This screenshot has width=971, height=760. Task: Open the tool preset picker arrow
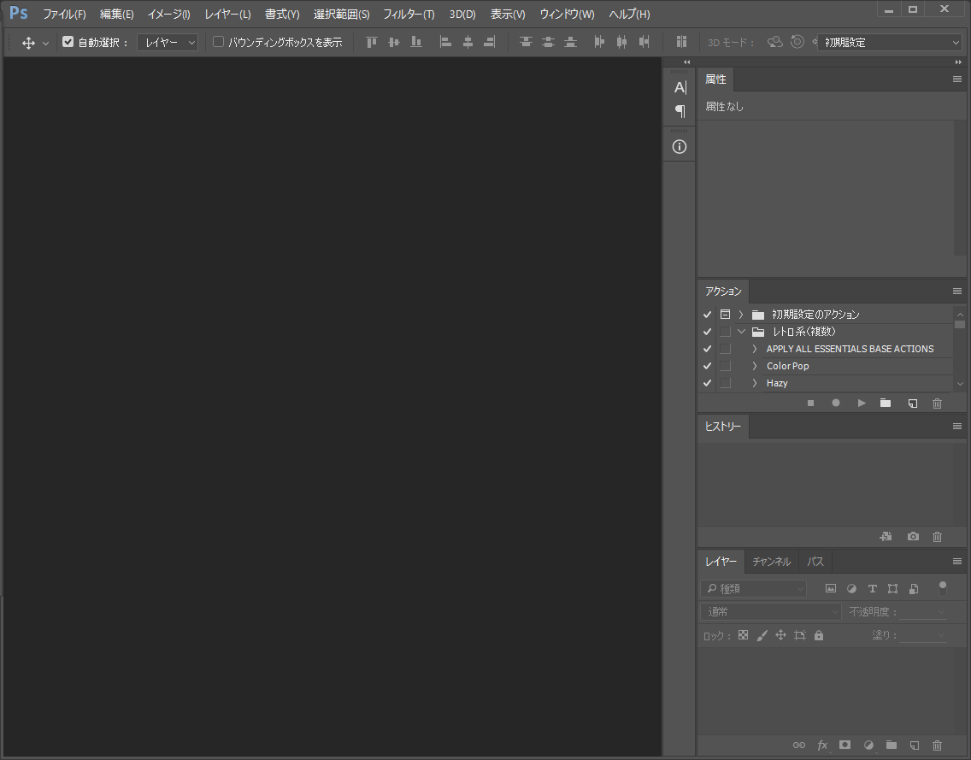point(45,44)
